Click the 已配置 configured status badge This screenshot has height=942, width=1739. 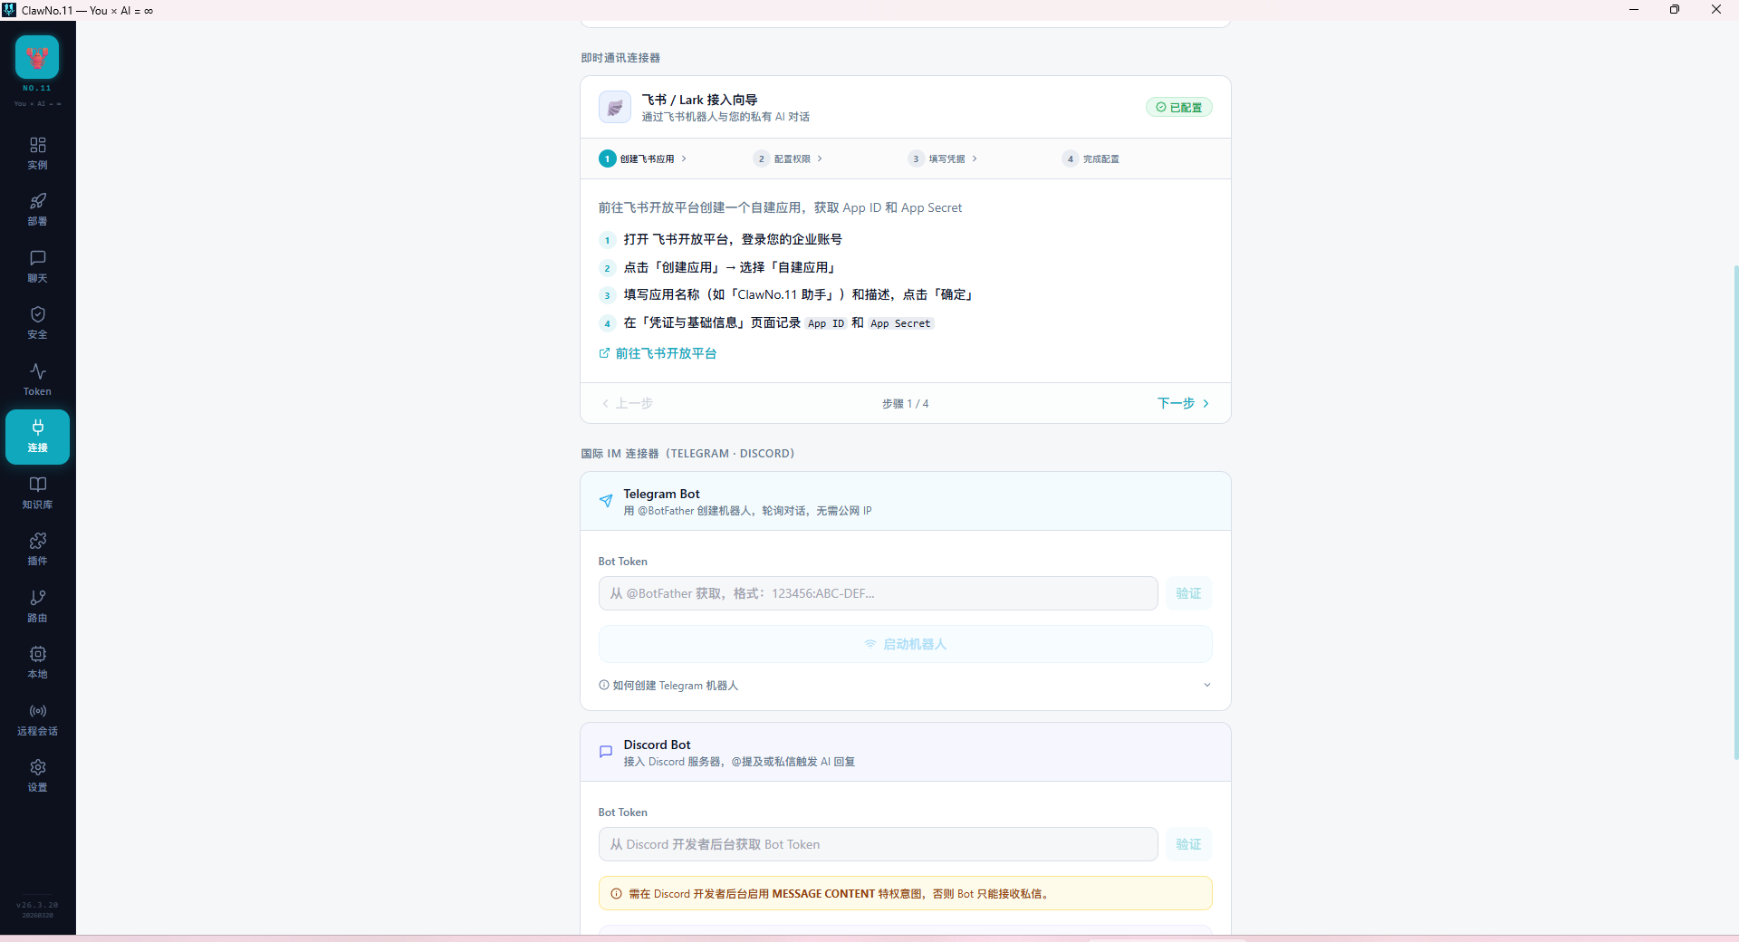[x=1179, y=107]
